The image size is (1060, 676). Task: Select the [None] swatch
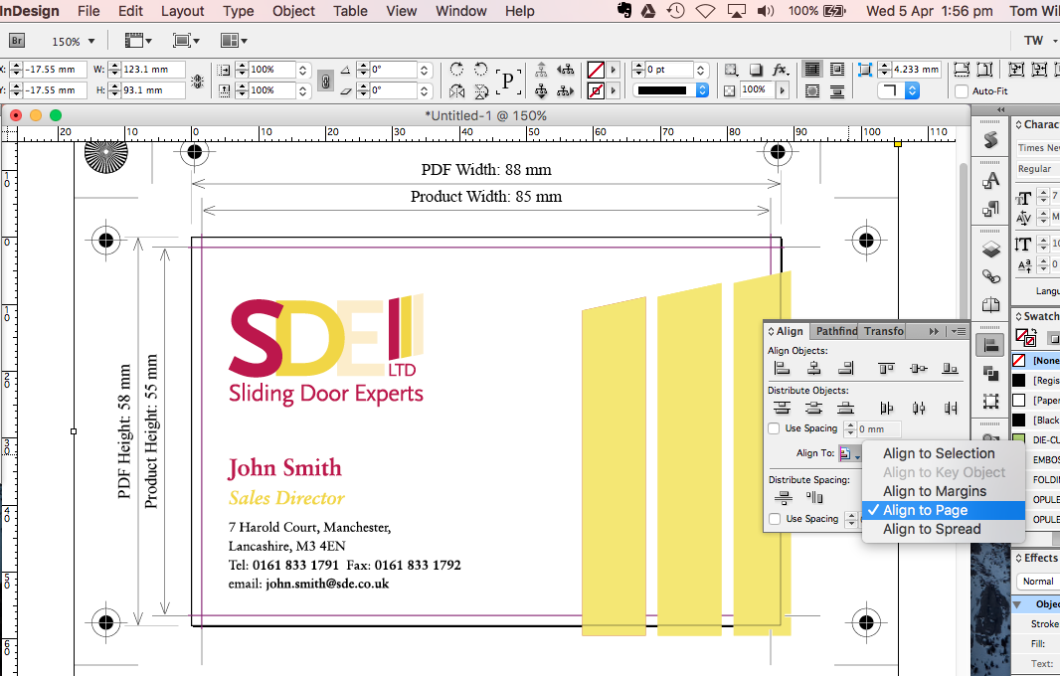click(1035, 360)
